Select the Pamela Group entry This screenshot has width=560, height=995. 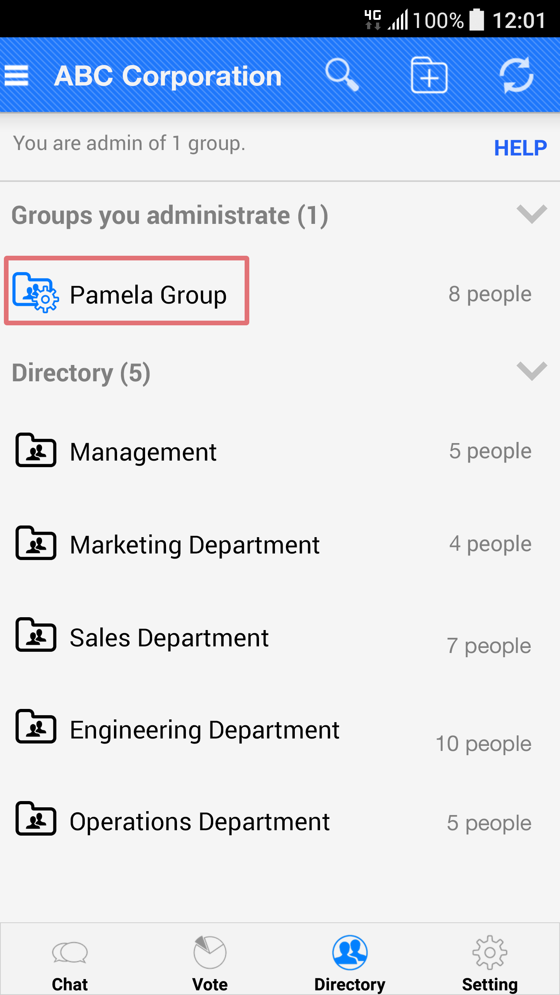tap(148, 295)
